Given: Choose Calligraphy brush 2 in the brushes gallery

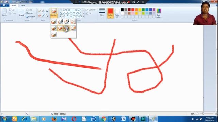Looking at the screenshot, I should click(66, 22).
